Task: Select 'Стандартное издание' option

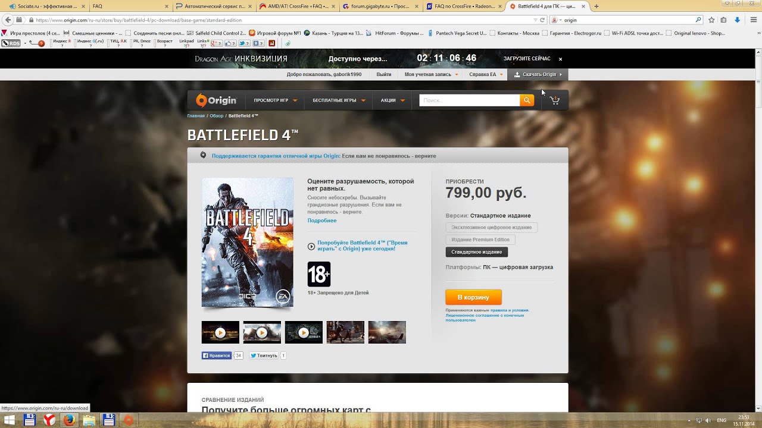Action: [x=476, y=252]
